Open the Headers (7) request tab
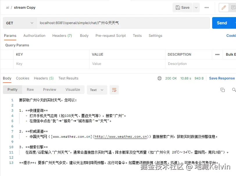This screenshot has width=236, height=176. click(x=62, y=36)
